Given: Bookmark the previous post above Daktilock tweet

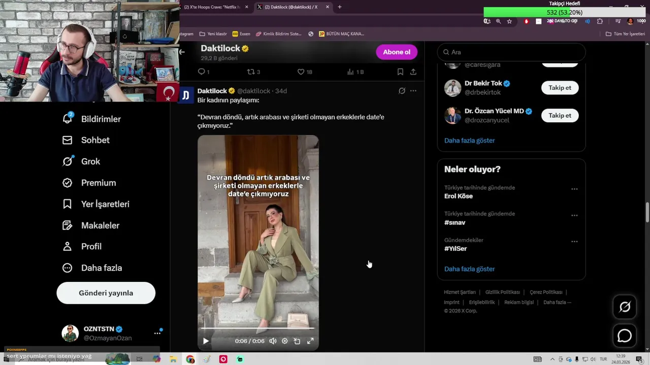Looking at the screenshot, I should [400, 72].
